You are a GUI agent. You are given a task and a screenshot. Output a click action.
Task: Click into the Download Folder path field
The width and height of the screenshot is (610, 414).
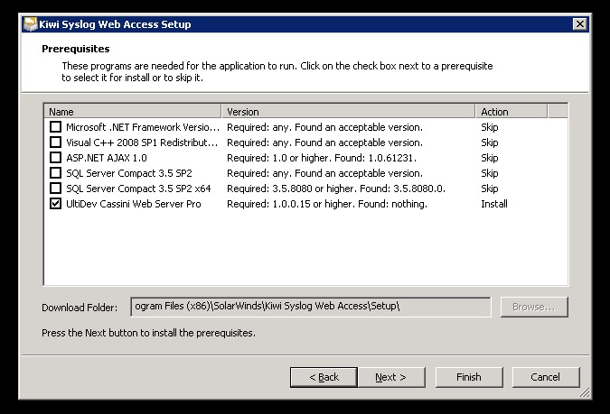pyautogui.click(x=311, y=307)
